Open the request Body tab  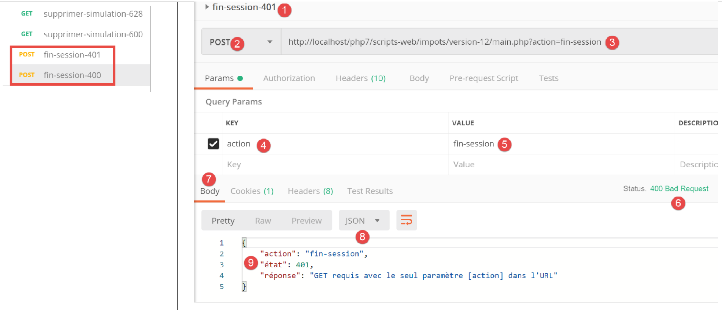click(x=419, y=78)
